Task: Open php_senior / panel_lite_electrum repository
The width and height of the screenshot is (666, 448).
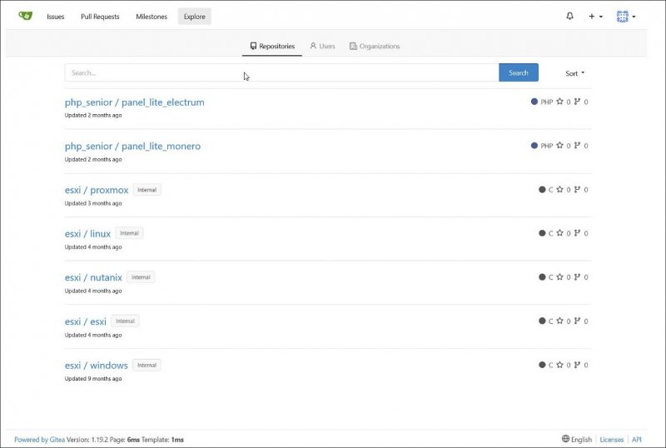Action: 134,102
